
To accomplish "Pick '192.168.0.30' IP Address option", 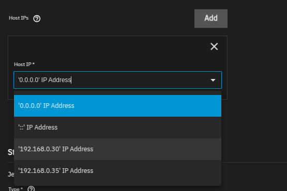I will pos(117,149).
